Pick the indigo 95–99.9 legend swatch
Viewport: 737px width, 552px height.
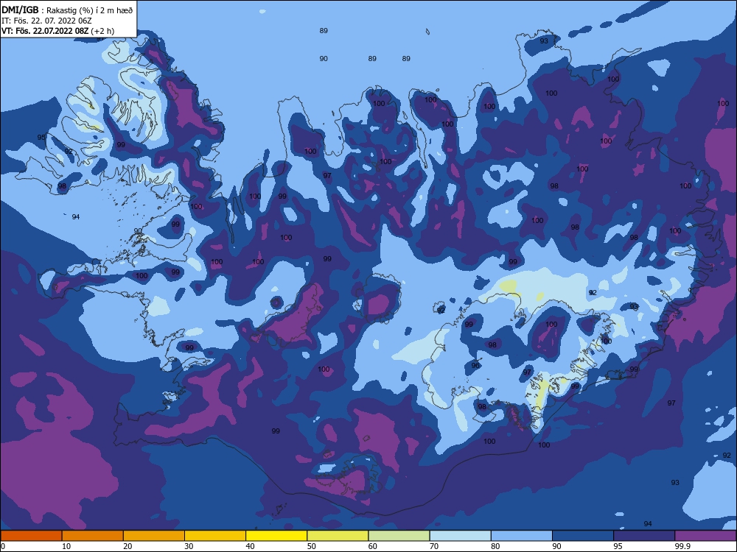point(644,536)
